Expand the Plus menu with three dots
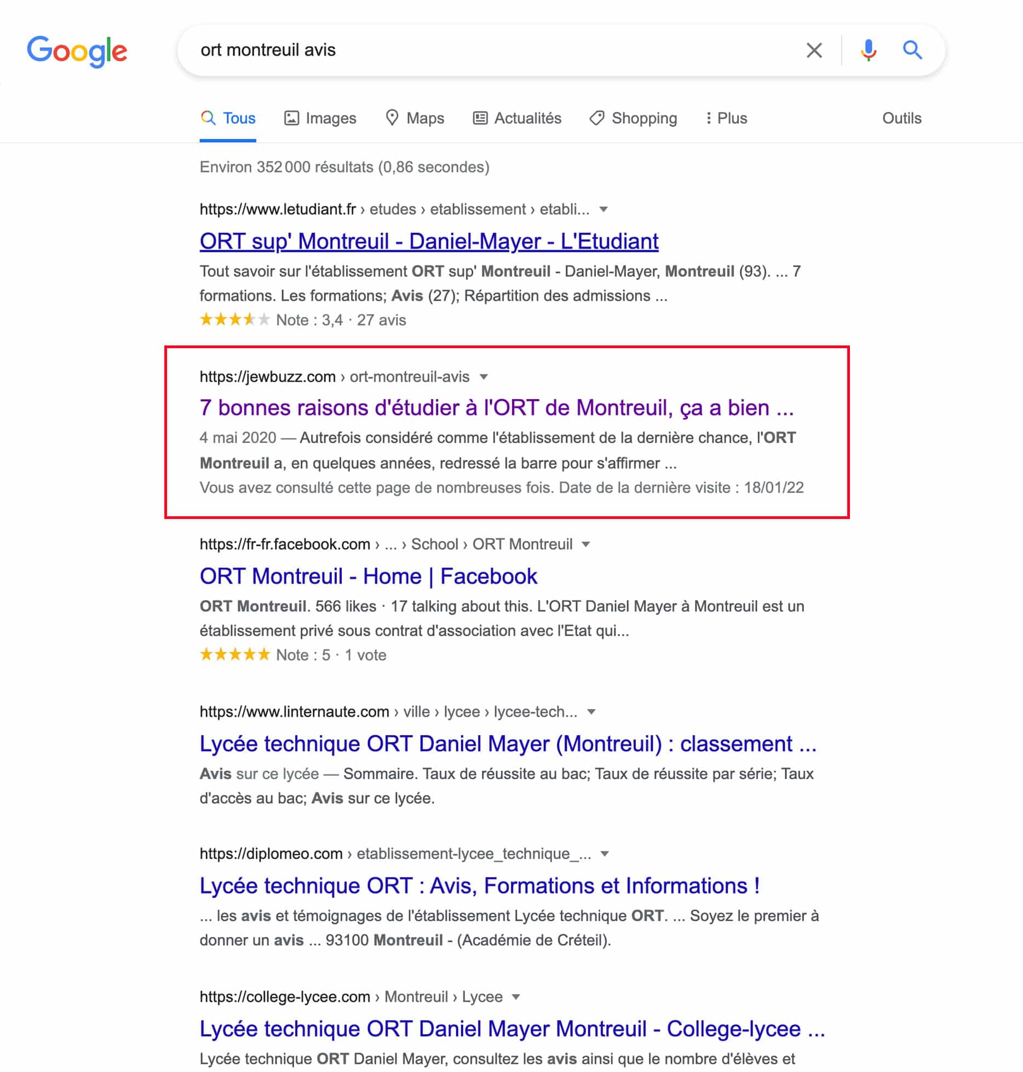Viewport: 1023px width, 1072px height. [726, 118]
